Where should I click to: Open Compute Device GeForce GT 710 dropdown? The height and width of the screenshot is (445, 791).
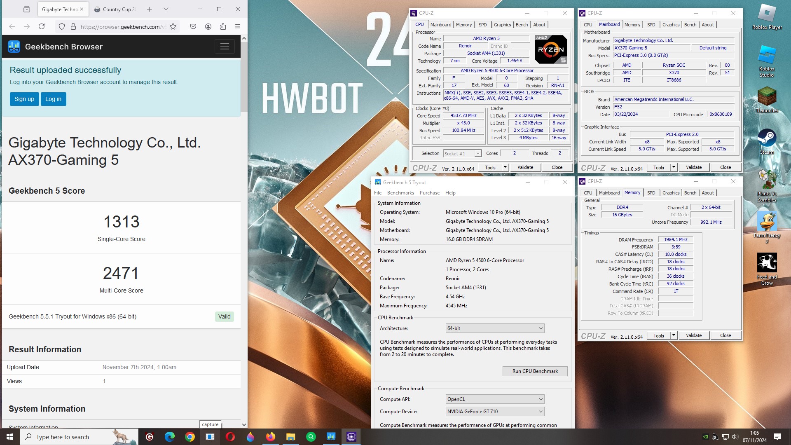495,412
